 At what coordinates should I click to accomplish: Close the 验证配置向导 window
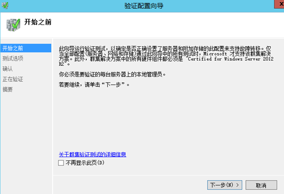tap(279, 4)
